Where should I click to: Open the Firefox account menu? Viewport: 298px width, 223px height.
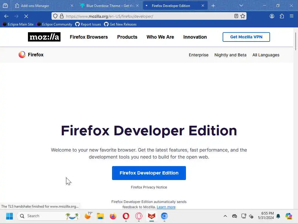click(x=272, y=16)
